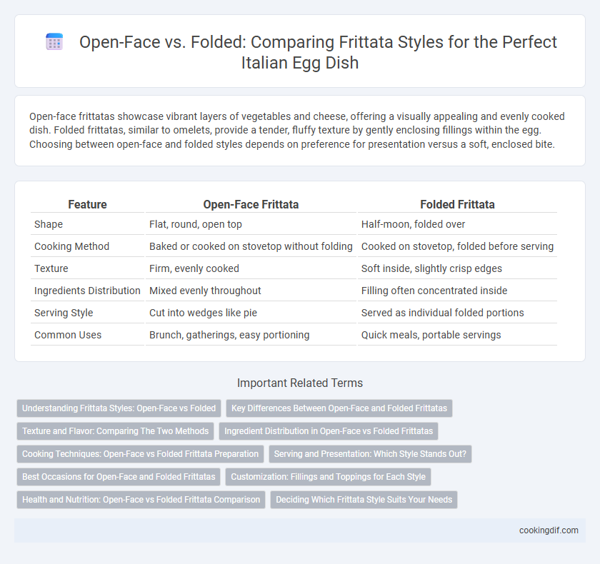
Task: Click 'Quick meals, portable servings' cell
Action: pyautogui.click(x=457, y=335)
